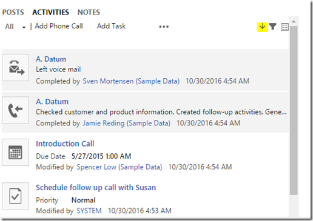Click the incoming phone call icon
This screenshot has width=313, height=221.
click(16, 110)
